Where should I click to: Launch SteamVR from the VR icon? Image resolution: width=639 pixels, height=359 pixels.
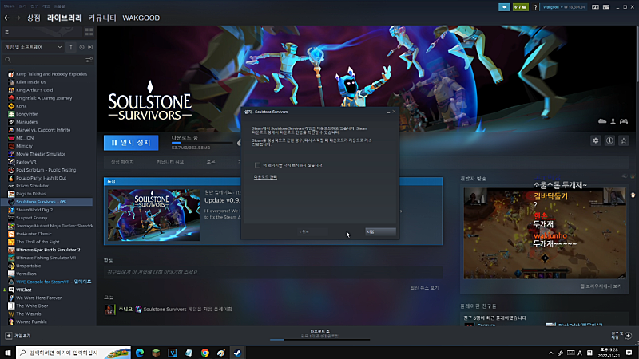[x=595, y=7]
